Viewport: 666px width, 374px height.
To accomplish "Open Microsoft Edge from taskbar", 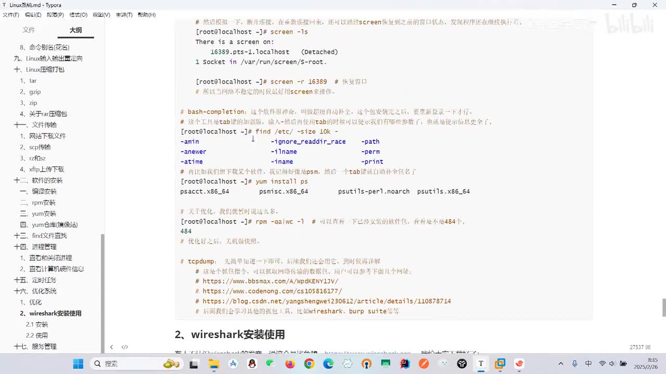I will click(328, 364).
